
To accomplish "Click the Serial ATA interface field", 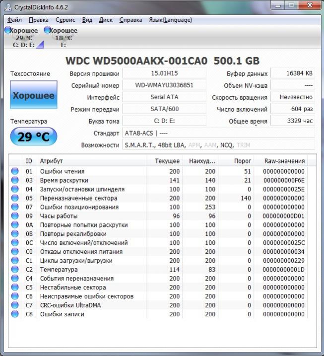I will (165, 97).
